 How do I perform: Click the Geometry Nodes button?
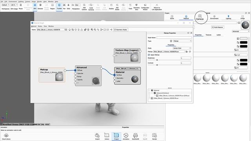(x=121, y=30)
